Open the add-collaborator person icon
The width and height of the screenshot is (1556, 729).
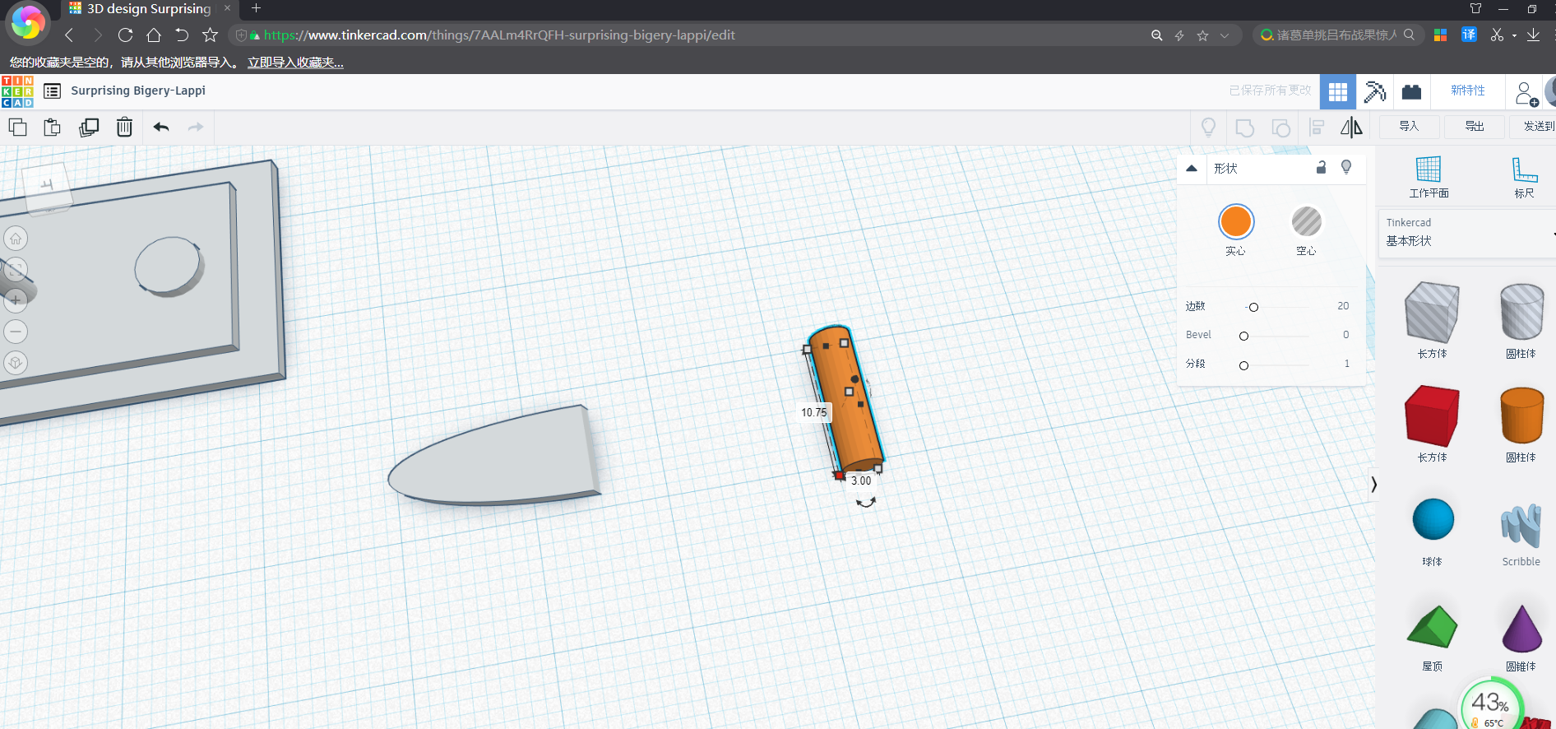(x=1526, y=93)
